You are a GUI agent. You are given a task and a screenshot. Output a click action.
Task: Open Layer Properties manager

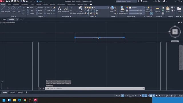pos(80,10)
